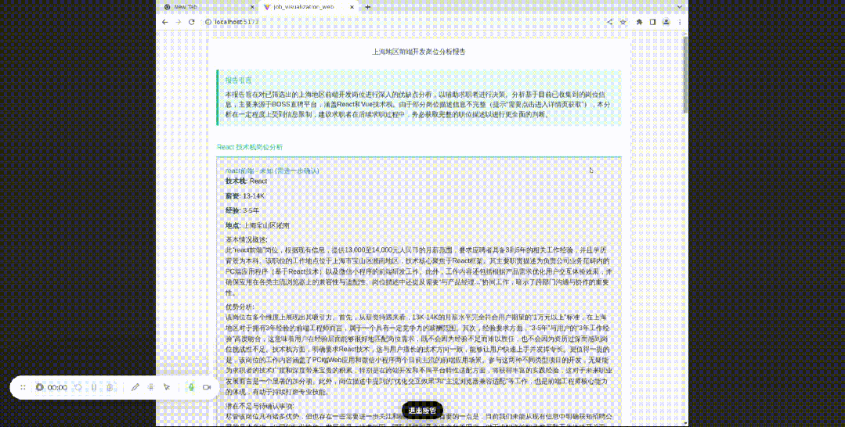845x427 pixels.
Task: Toggle the green microphone
Action: coord(191,387)
